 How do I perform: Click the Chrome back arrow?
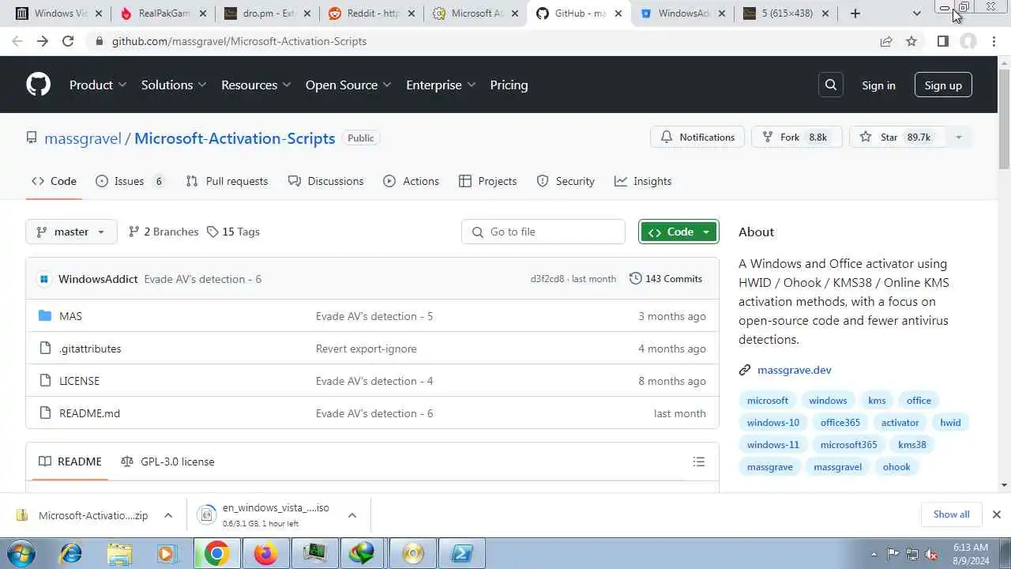tap(17, 41)
